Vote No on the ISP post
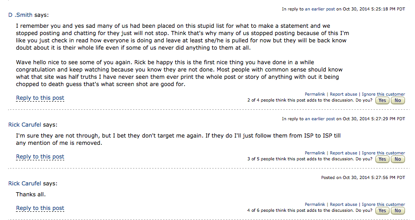The width and height of the screenshot is (415, 220). [x=398, y=159]
